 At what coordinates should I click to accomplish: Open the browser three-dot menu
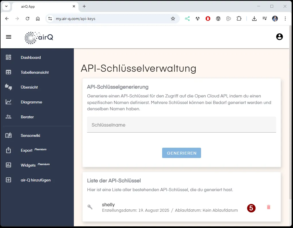coord(285,18)
